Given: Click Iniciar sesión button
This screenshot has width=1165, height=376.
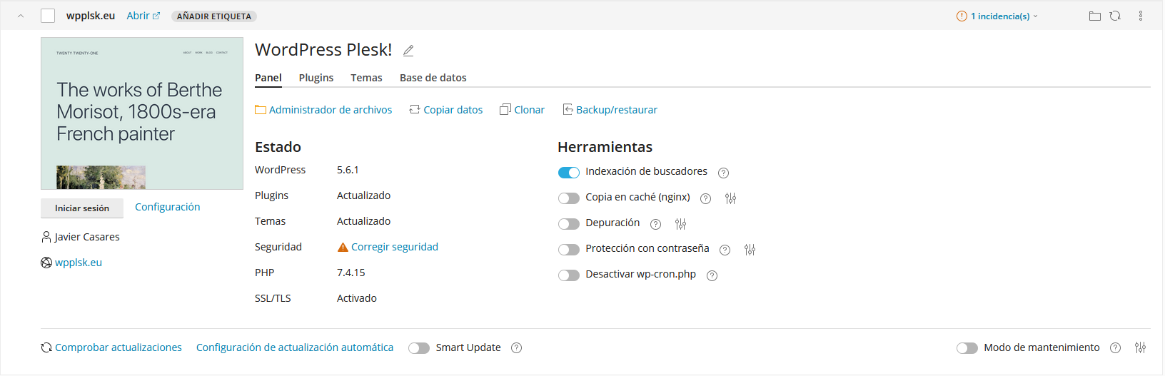Looking at the screenshot, I should pos(82,208).
